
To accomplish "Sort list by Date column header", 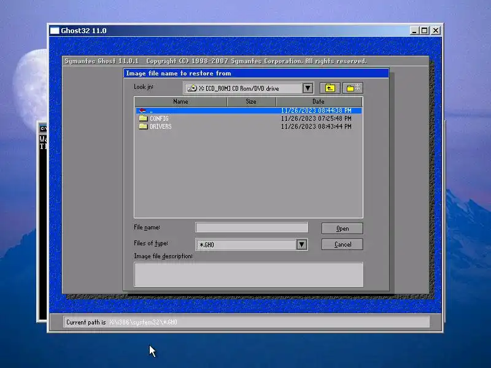I will [319, 101].
